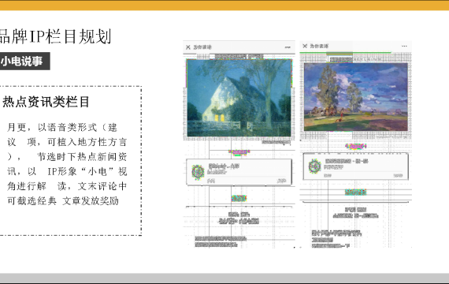Click the paragraph line starting 月更，以语音类形式
449x284 pixels.
click(x=62, y=127)
